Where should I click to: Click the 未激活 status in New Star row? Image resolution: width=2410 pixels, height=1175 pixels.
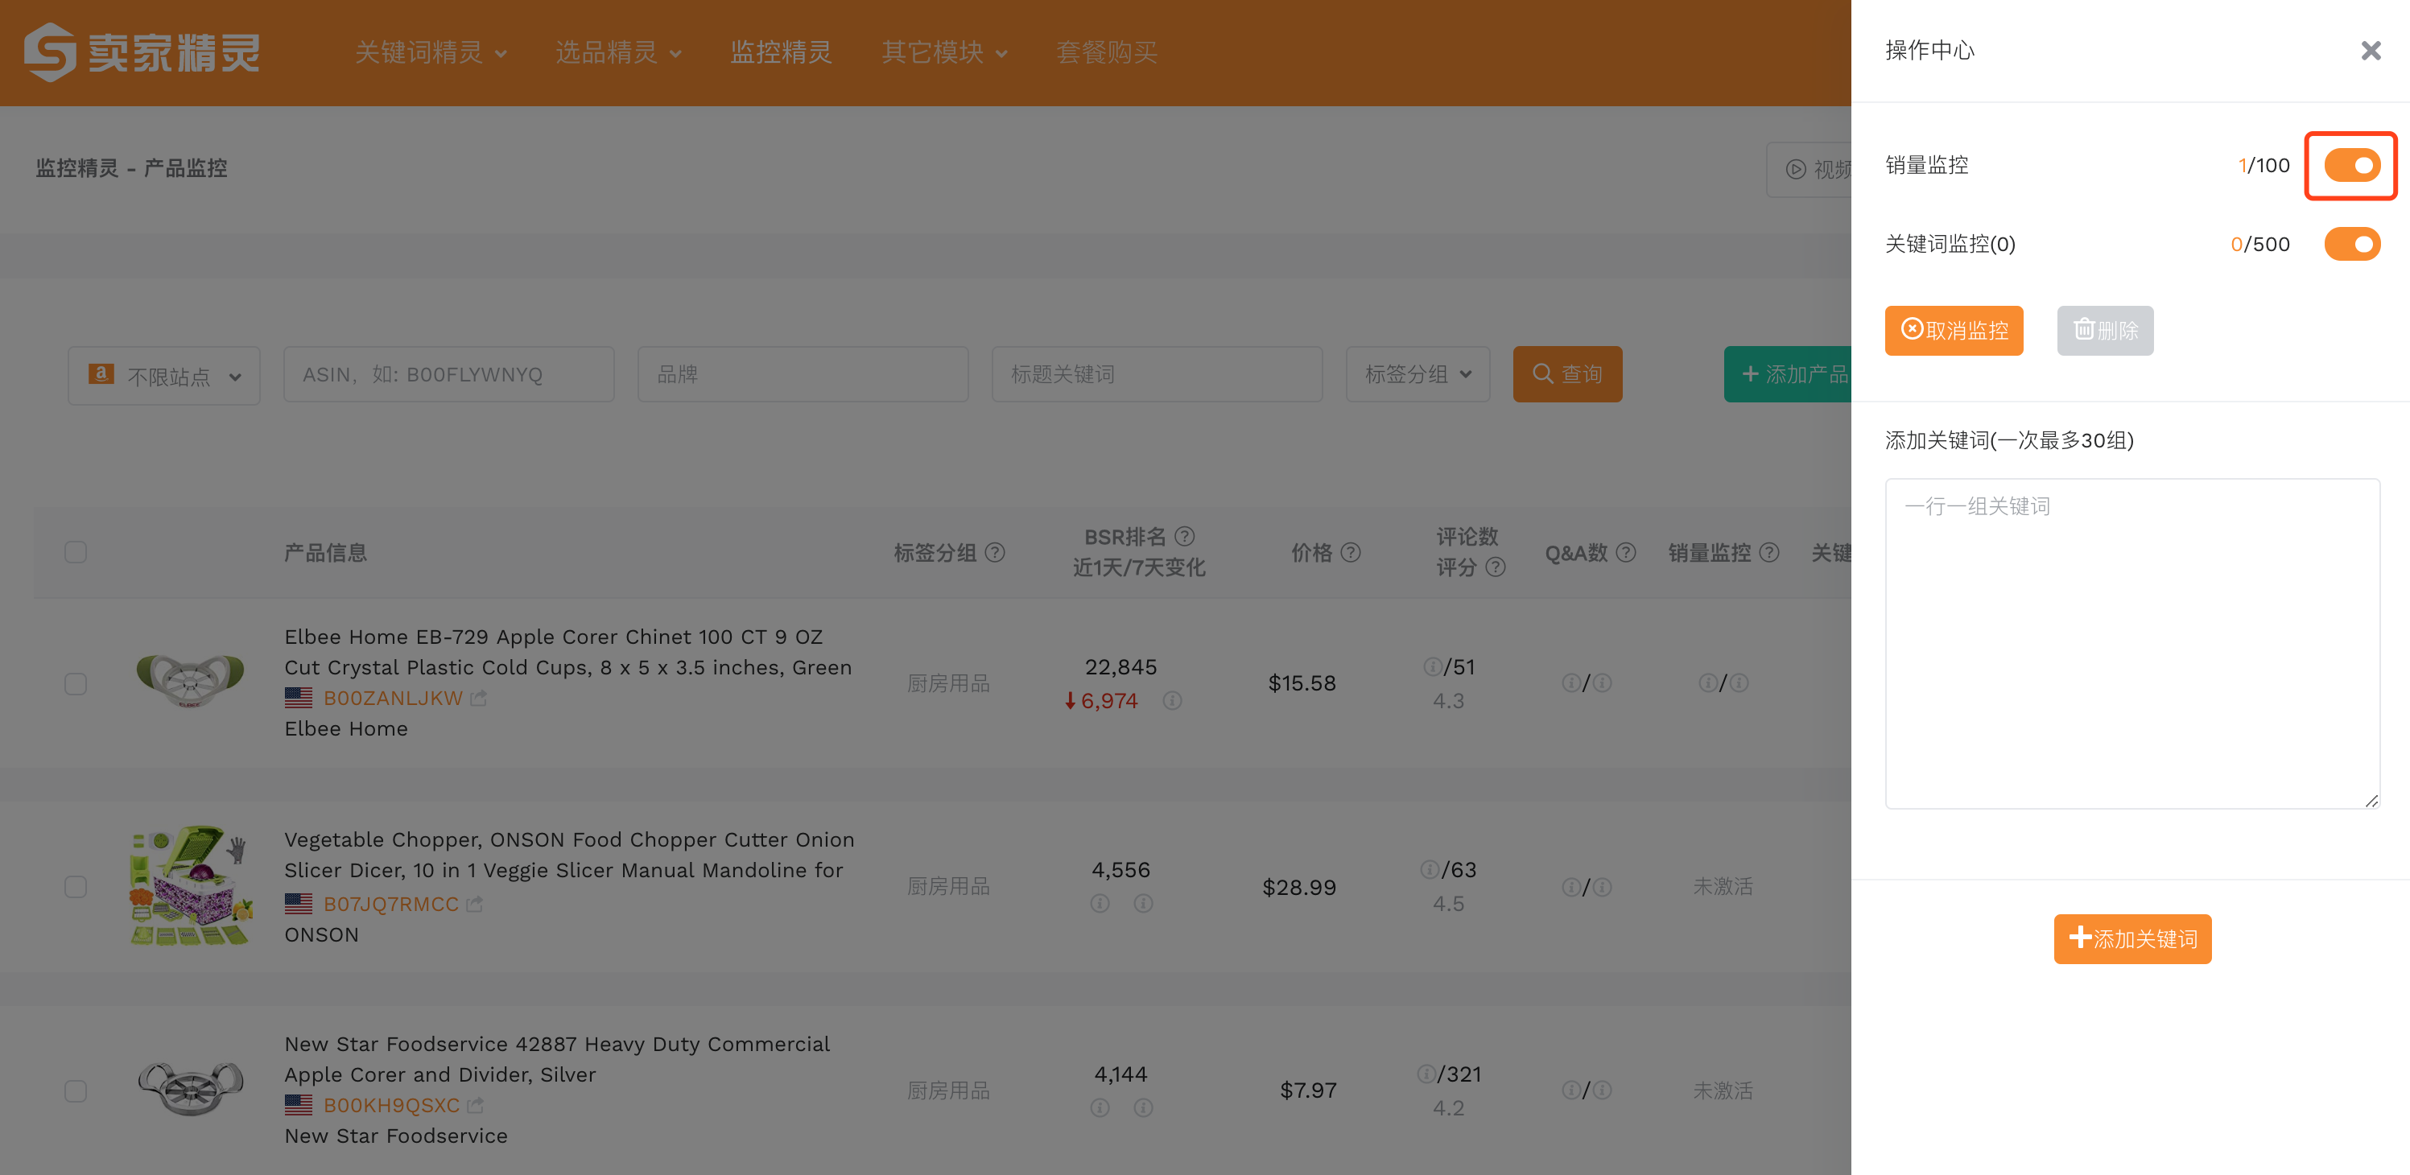(x=1723, y=1090)
